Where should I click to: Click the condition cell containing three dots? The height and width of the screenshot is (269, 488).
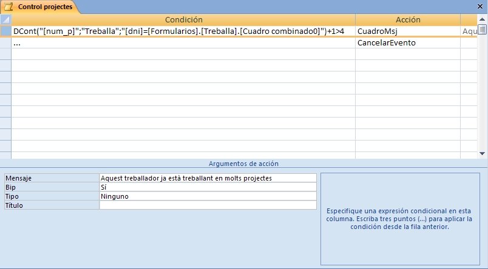click(183, 43)
